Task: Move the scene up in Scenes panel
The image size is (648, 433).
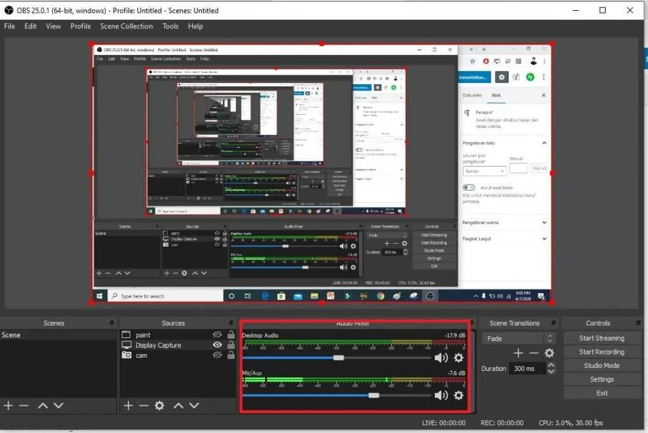Action: pos(42,406)
